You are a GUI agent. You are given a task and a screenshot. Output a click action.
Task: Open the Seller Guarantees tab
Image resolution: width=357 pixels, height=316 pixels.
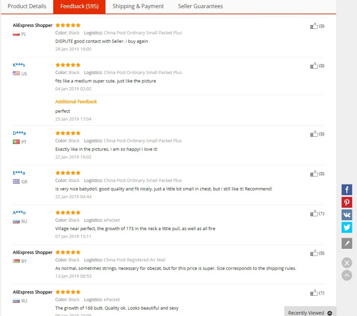[200, 6]
